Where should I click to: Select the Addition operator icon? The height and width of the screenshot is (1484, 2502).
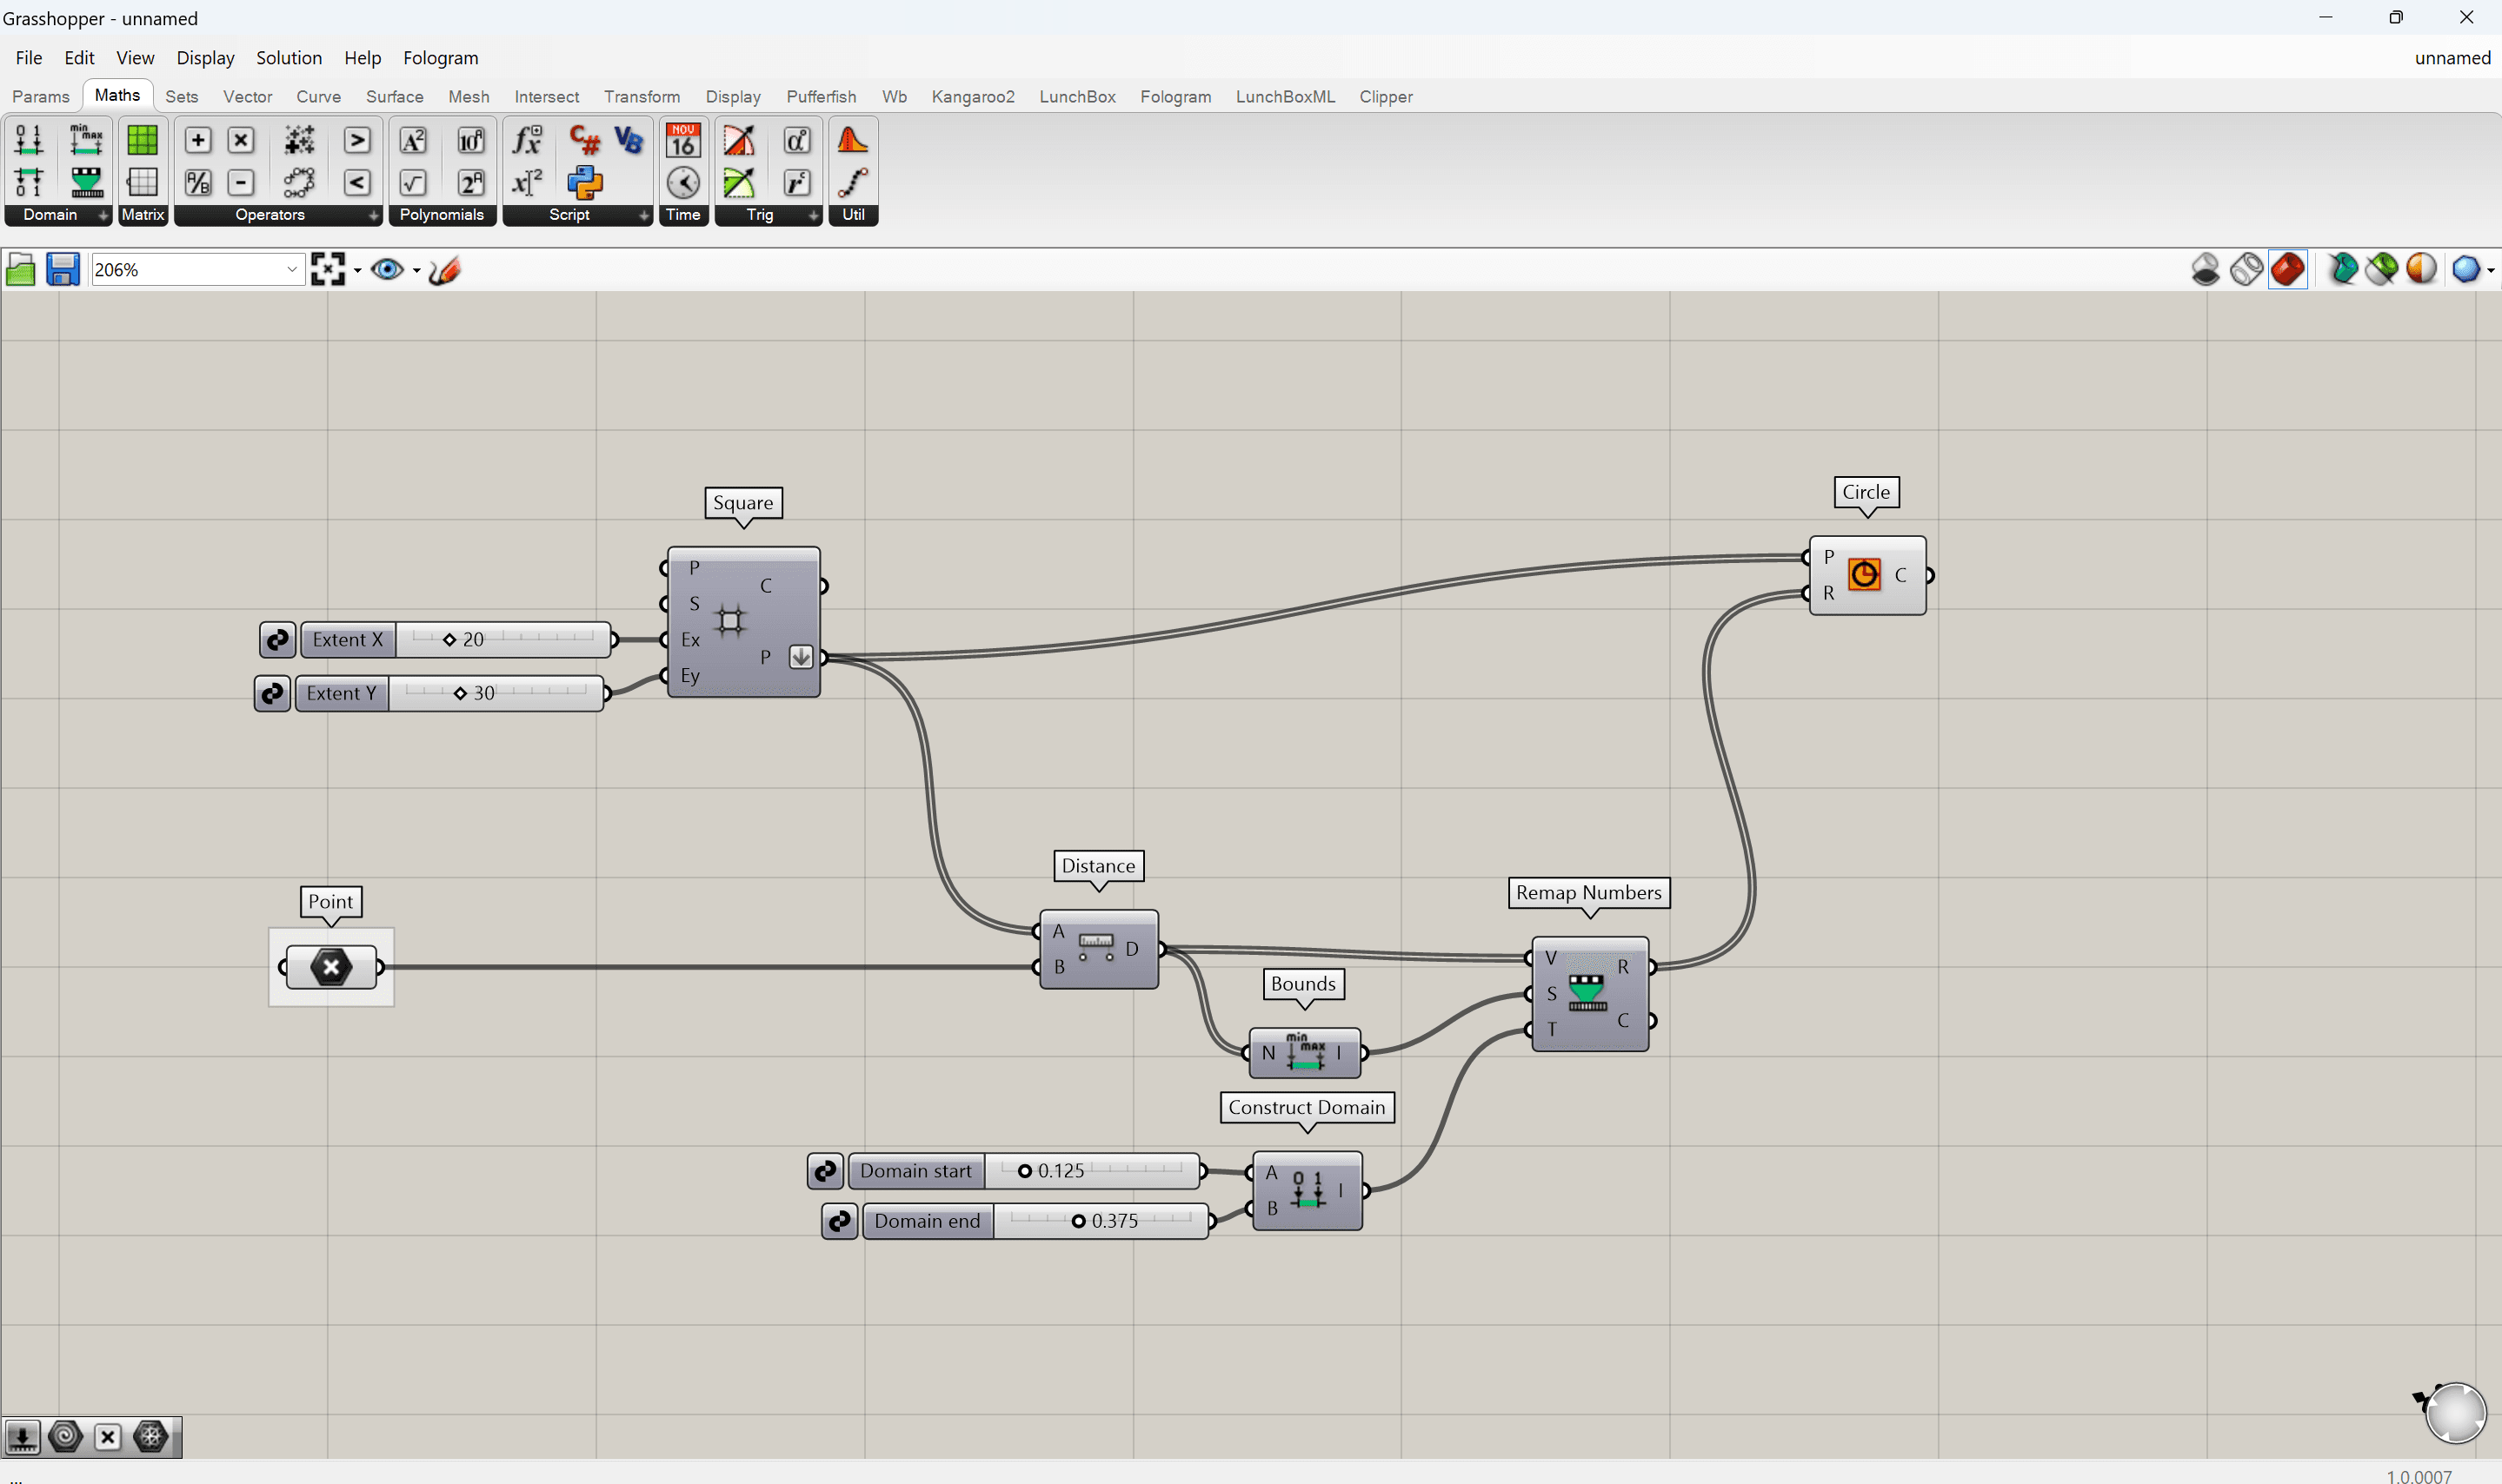pyautogui.click(x=198, y=140)
